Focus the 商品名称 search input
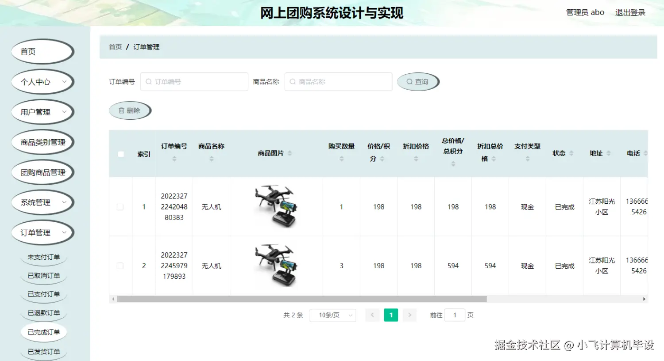664x361 pixels. click(339, 82)
